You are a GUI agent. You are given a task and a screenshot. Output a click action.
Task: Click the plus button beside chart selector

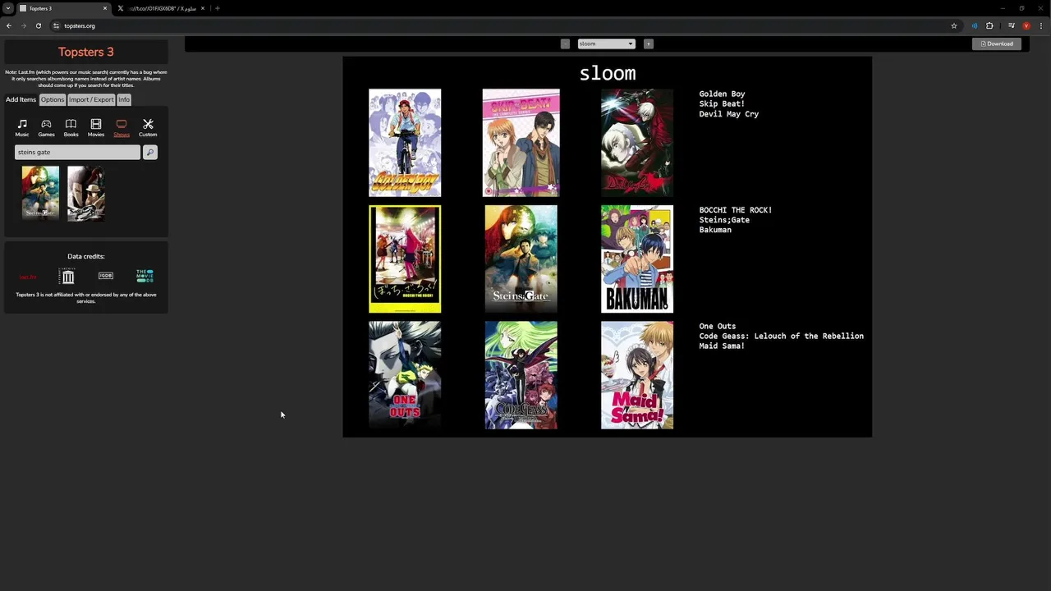click(648, 44)
